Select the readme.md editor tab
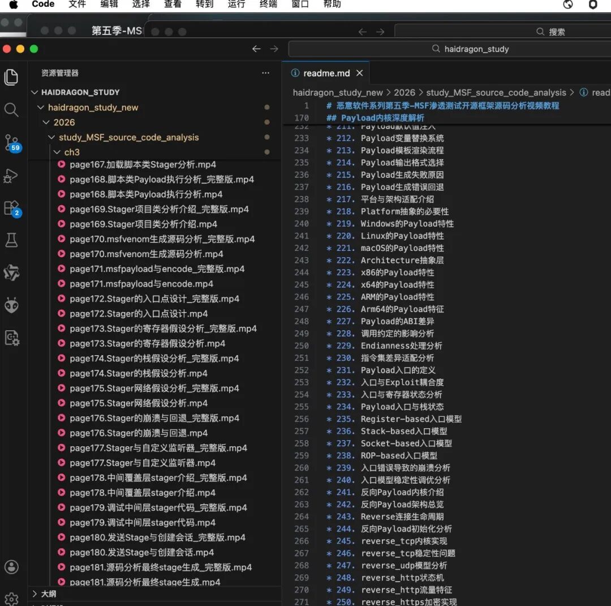Viewport: 611px width, 606px height. pos(326,73)
